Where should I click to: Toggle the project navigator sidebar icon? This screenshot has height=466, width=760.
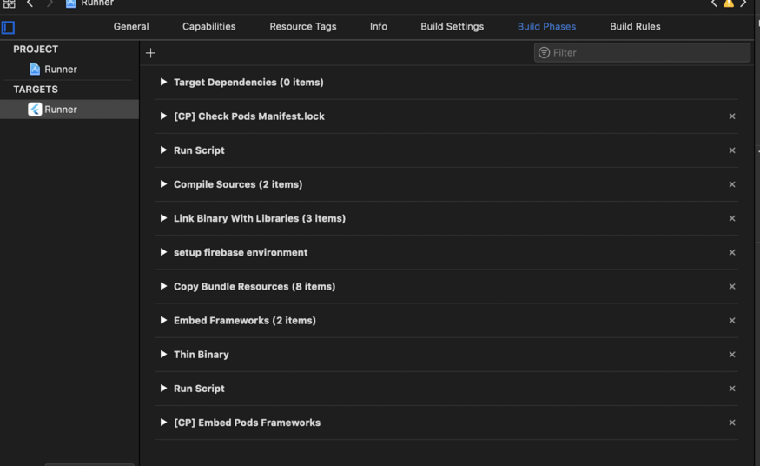(8, 27)
